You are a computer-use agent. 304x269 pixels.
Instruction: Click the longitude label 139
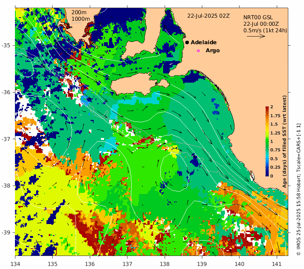202,264
